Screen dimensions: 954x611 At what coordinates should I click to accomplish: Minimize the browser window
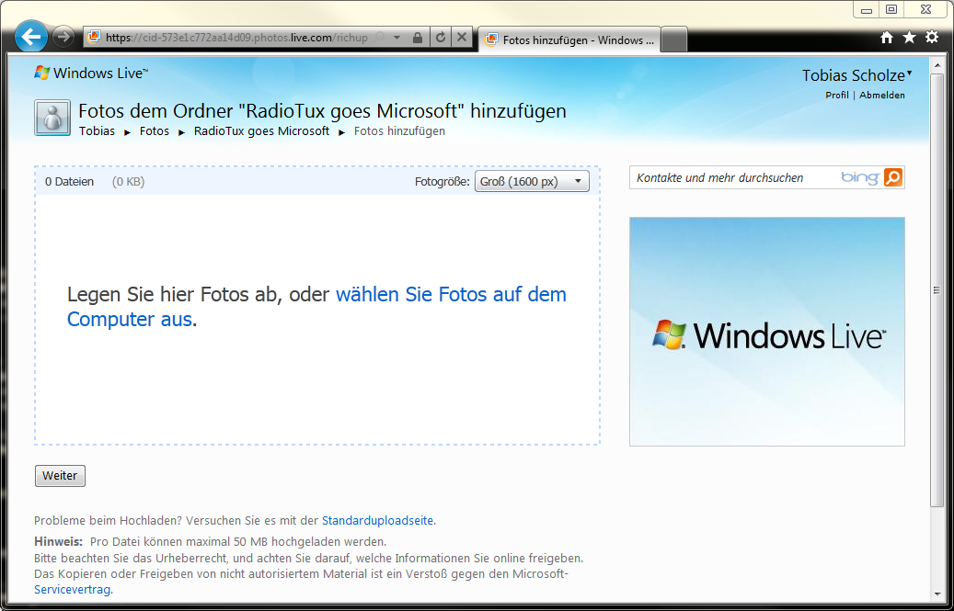tap(867, 9)
